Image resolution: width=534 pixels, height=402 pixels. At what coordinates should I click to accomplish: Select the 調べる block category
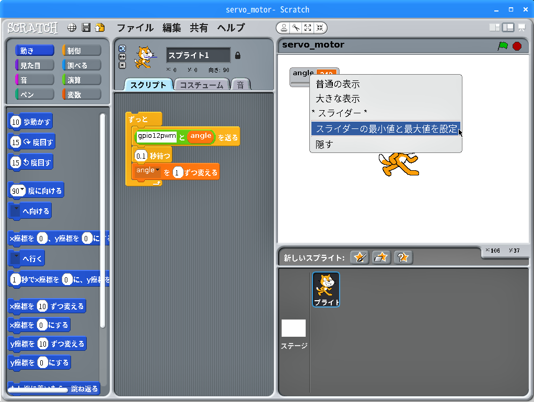[82, 65]
